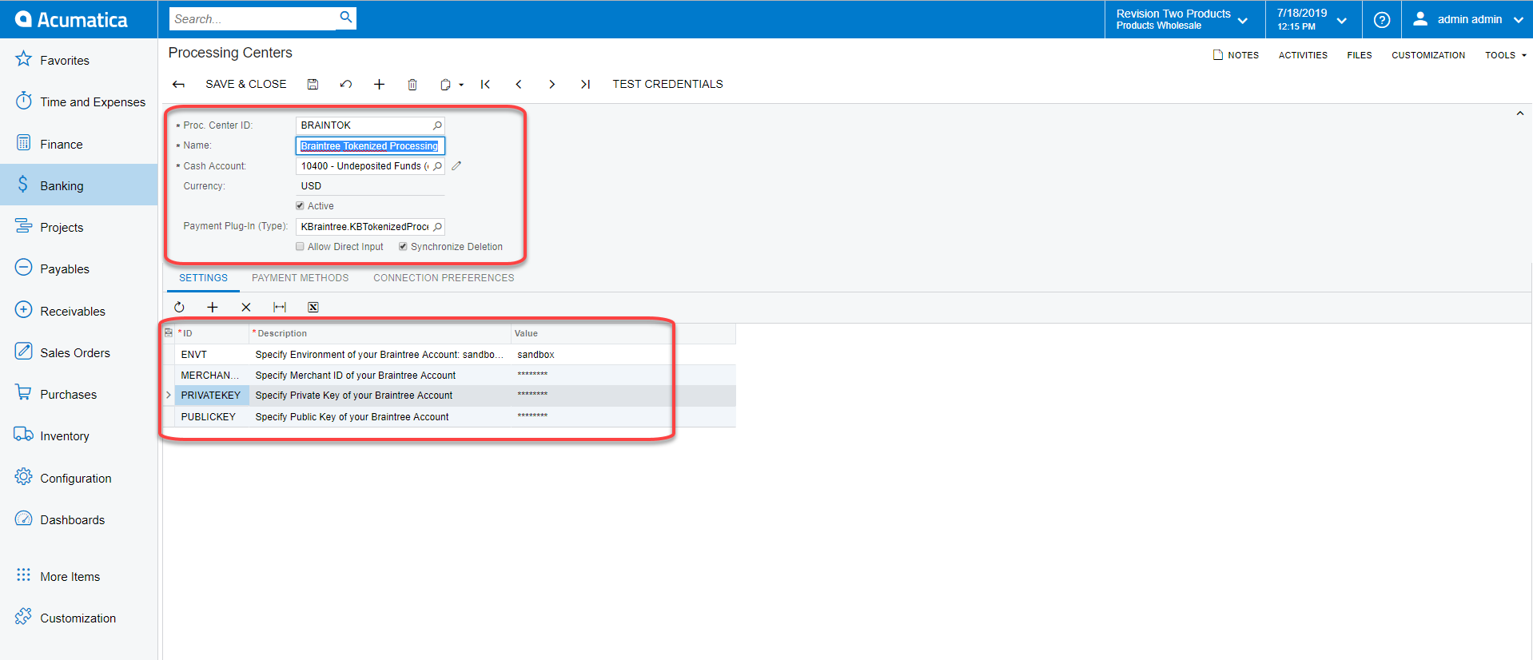Viewport: 1533px width, 660px height.
Task: Save the record with disk icon
Action: point(313,84)
